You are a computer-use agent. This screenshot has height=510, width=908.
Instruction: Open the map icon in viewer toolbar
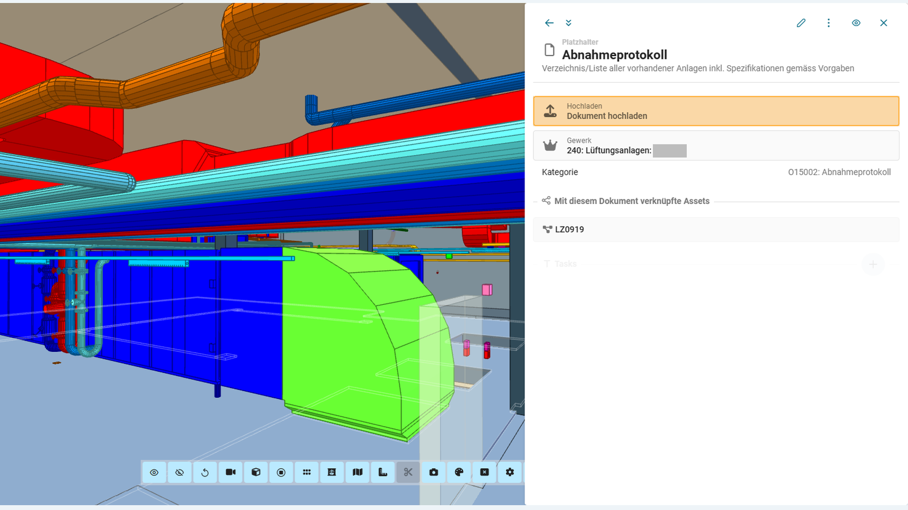pos(358,472)
